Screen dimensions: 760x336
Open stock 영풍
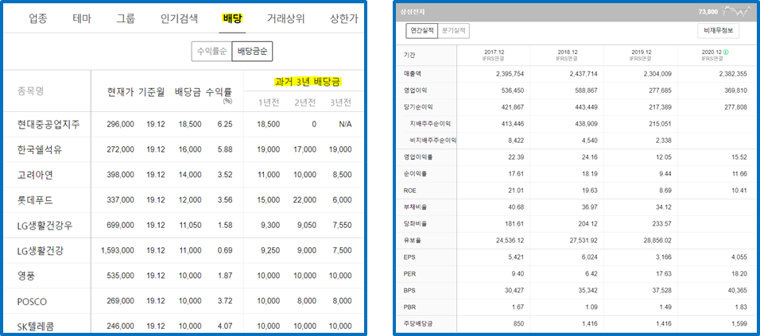[26, 276]
